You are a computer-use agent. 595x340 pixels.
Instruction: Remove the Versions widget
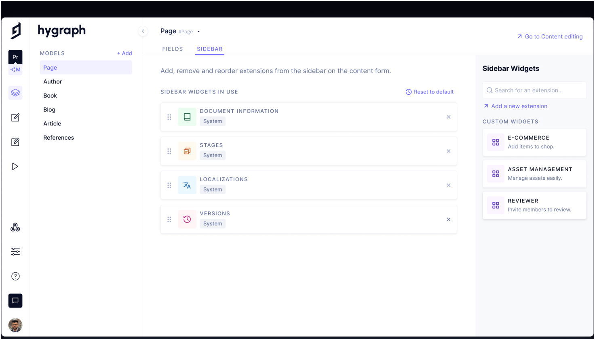tap(448, 219)
